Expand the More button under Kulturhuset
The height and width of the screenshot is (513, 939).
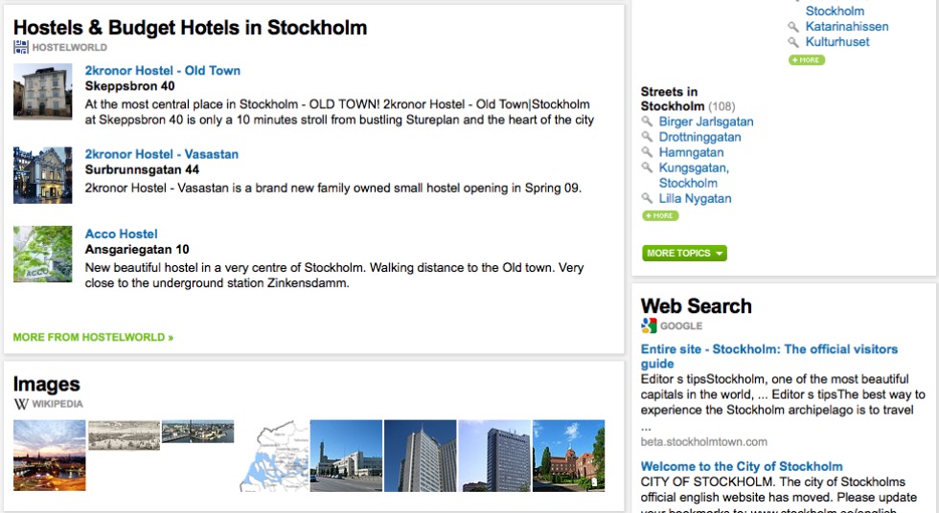pyautogui.click(x=806, y=59)
